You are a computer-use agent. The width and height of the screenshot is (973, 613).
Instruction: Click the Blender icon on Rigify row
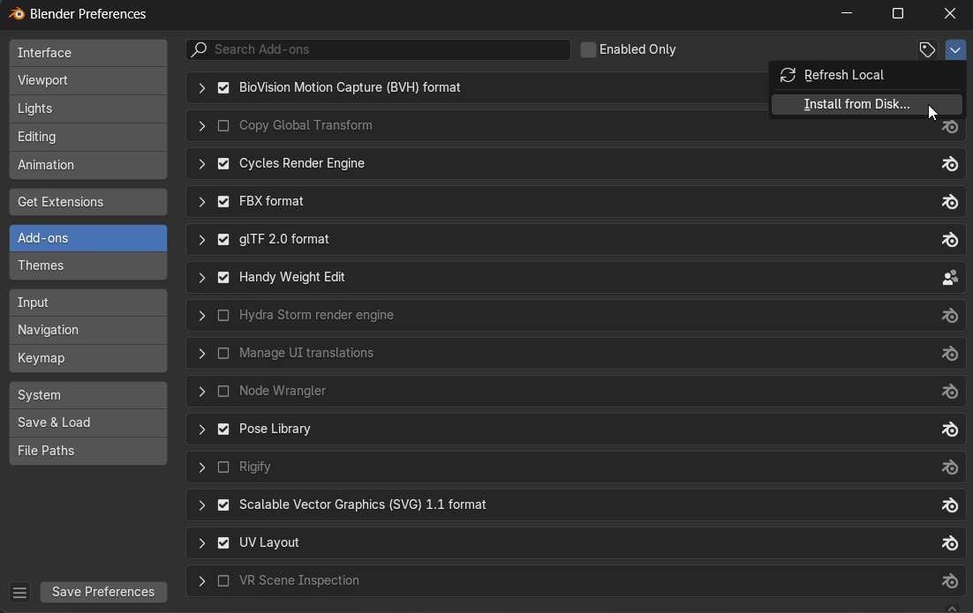coord(949,467)
